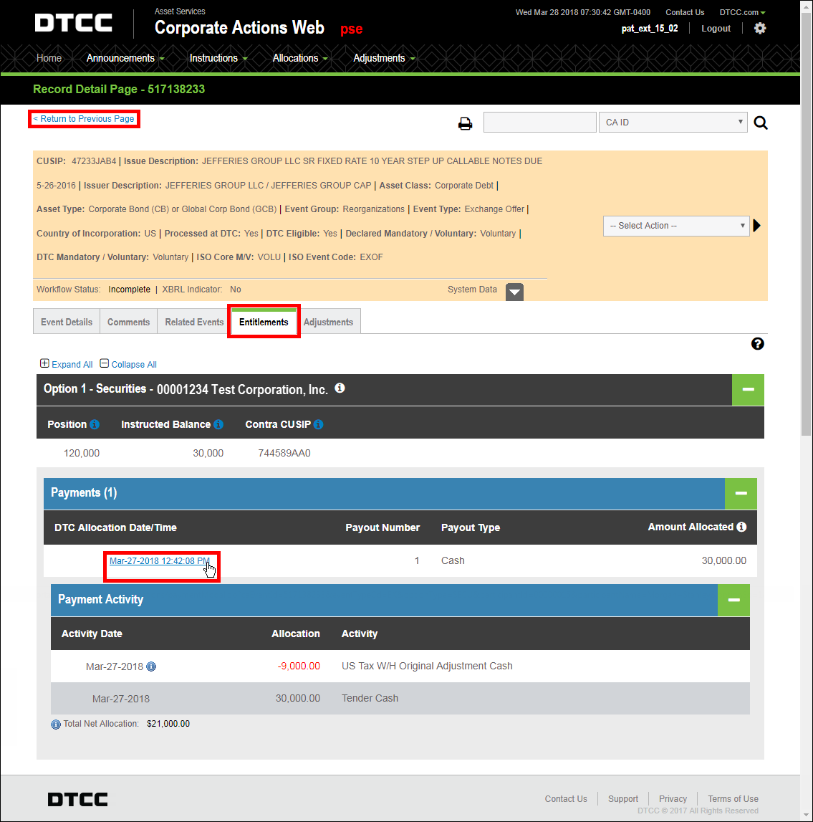The width and height of the screenshot is (813, 822).
Task: Open Mar-27-2018 12:42:08 PM allocation link
Action: (159, 561)
